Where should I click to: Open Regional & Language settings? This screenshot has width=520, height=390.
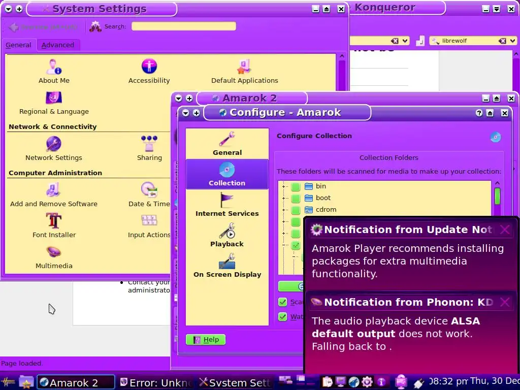(54, 103)
